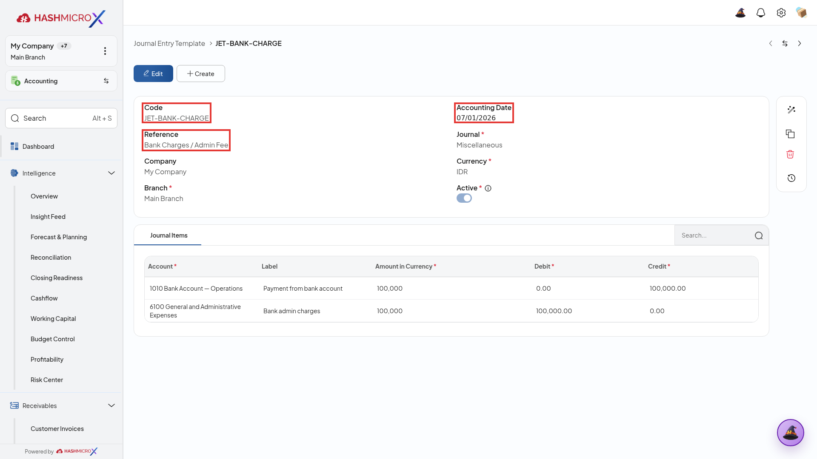
Task: Open the Journal Items tab
Action: tap(169, 235)
